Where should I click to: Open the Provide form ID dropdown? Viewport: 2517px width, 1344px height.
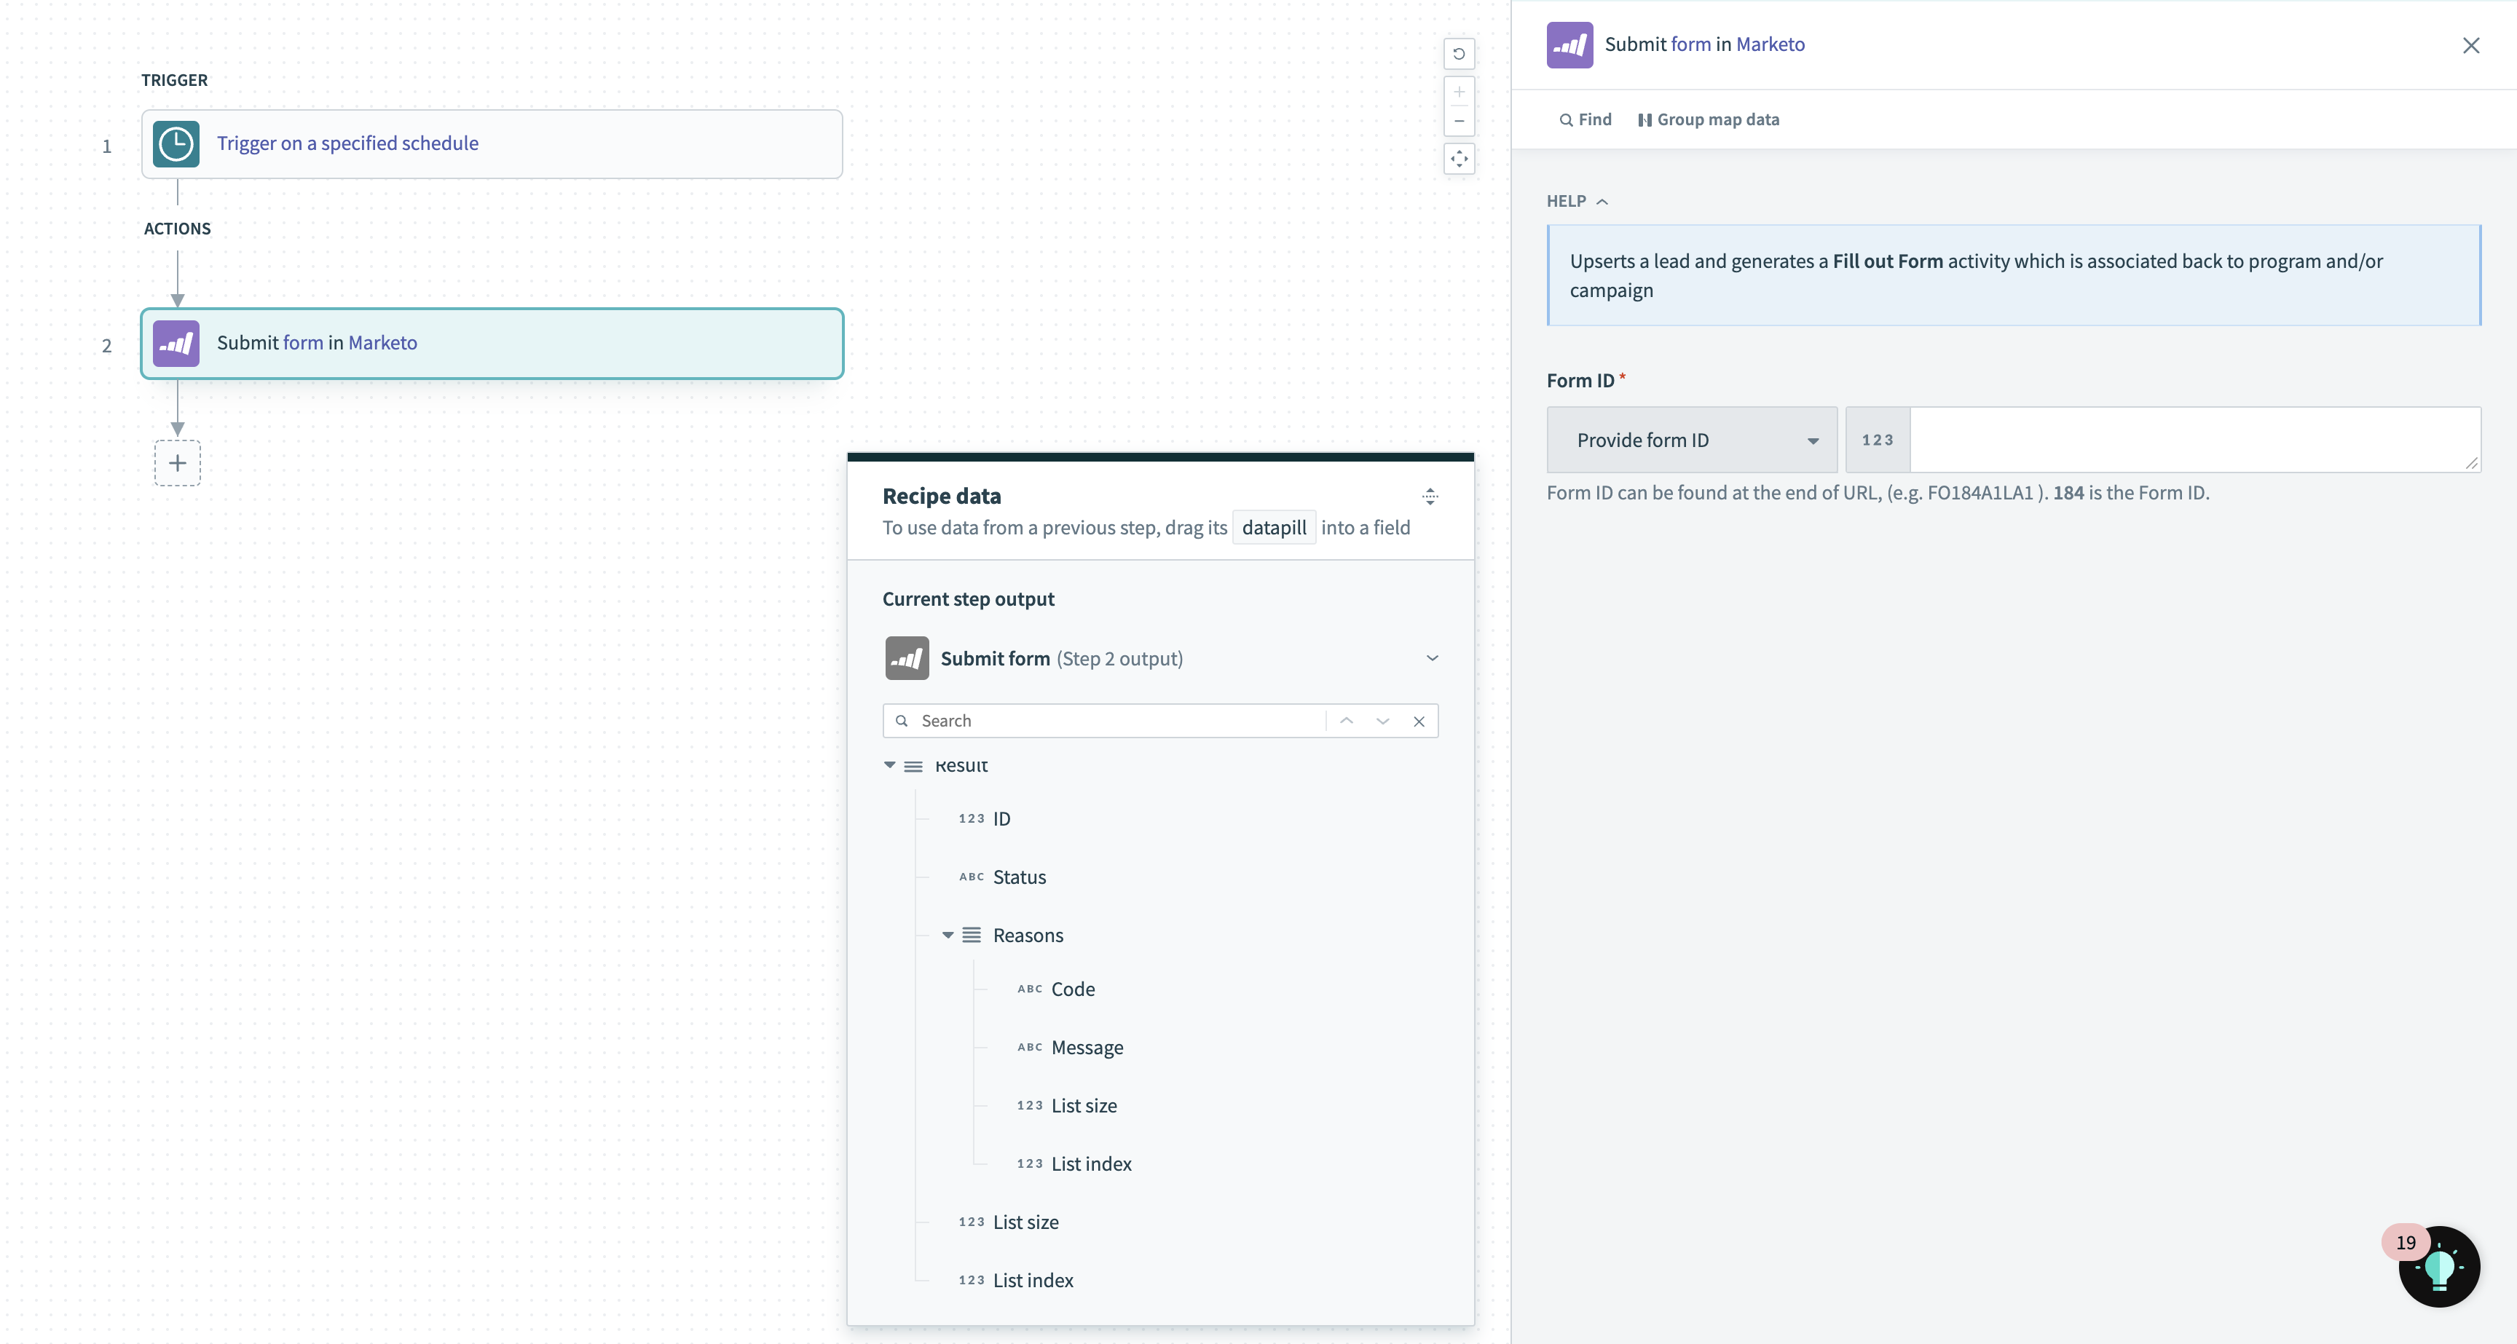point(1691,440)
